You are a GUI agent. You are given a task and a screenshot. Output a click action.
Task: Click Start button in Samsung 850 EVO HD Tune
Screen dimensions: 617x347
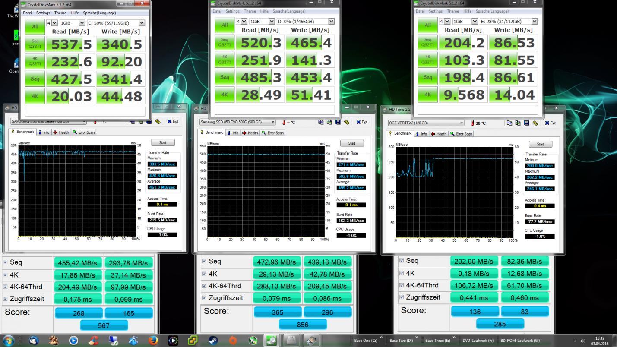point(351,143)
